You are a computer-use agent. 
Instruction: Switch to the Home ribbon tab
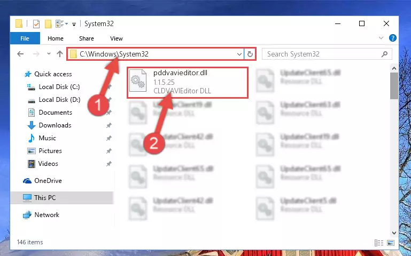pos(56,38)
